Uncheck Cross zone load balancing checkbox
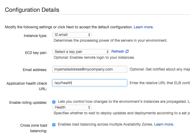The width and height of the screenshot is (190, 140). (x=54, y=125)
